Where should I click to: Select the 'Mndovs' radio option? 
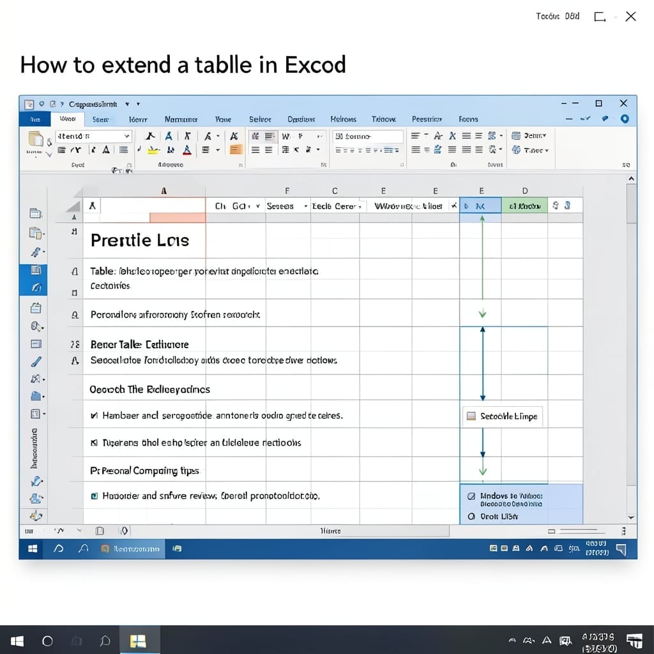coord(471,496)
